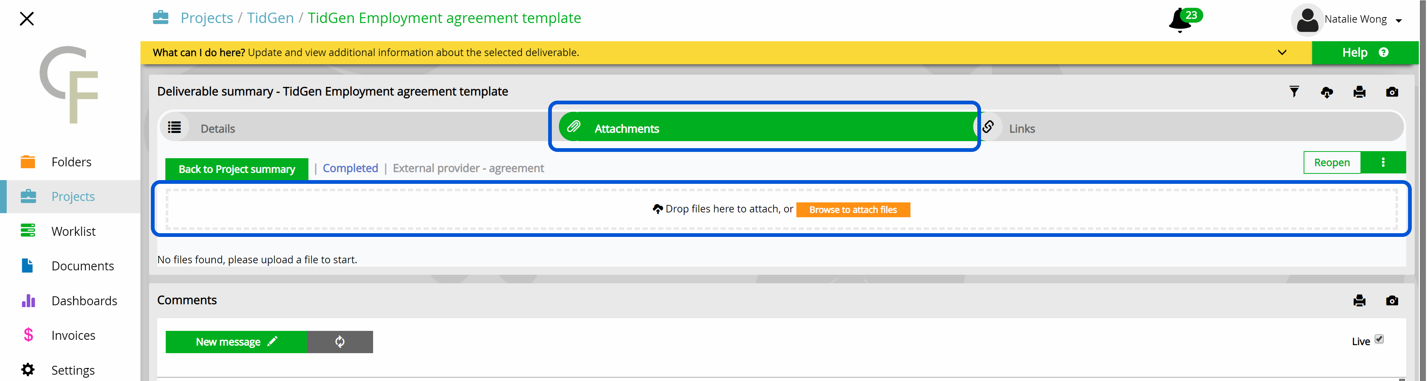The image size is (1427, 381).
Task: Print the Deliverable summary panel
Action: (x=1359, y=92)
